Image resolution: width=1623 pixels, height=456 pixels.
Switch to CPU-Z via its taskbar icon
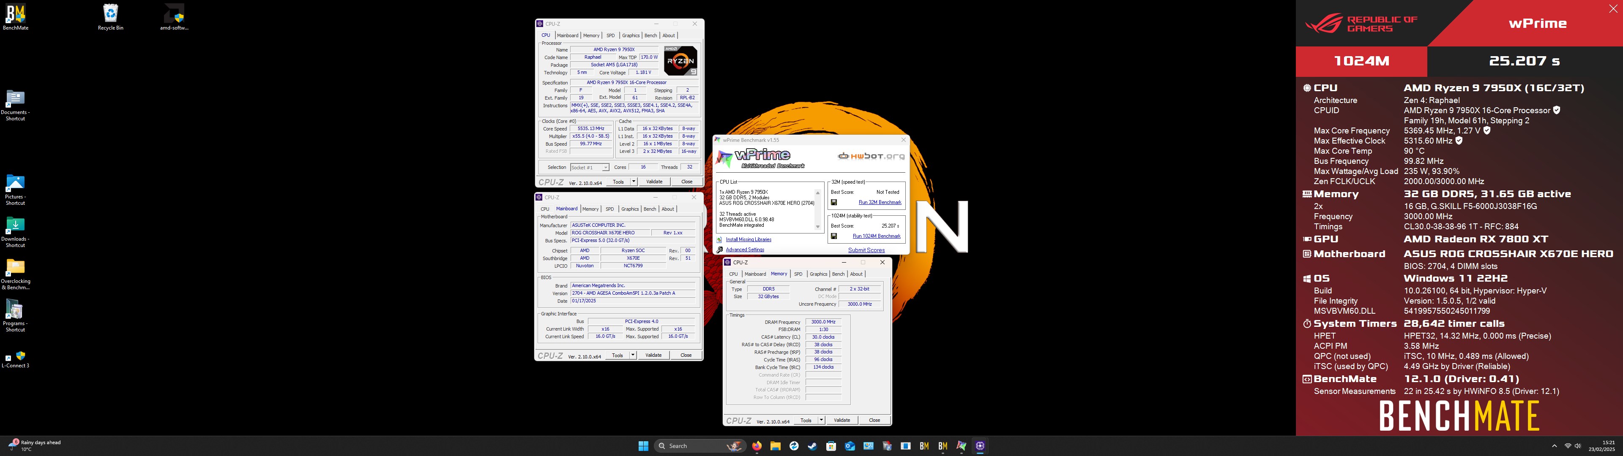pyautogui.click(x=981, y=446)
